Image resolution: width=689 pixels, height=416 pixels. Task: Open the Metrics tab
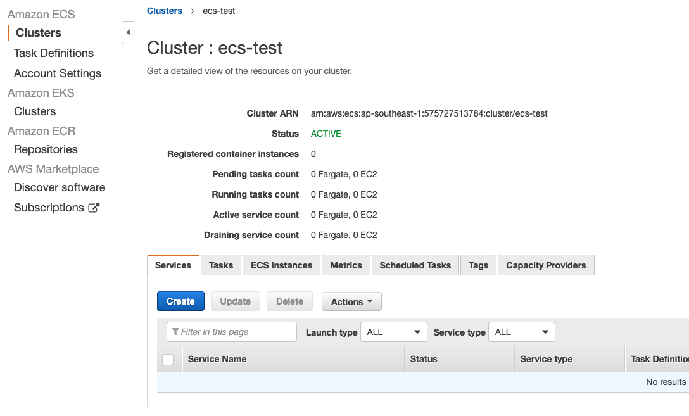[x=346, y=265]
